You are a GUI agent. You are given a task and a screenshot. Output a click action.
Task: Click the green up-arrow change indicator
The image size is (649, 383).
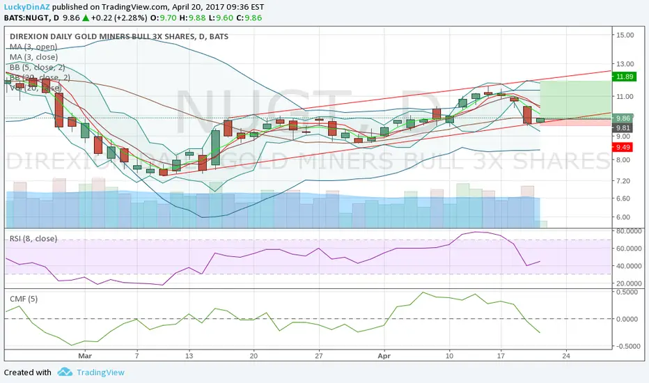pos(85,18)
